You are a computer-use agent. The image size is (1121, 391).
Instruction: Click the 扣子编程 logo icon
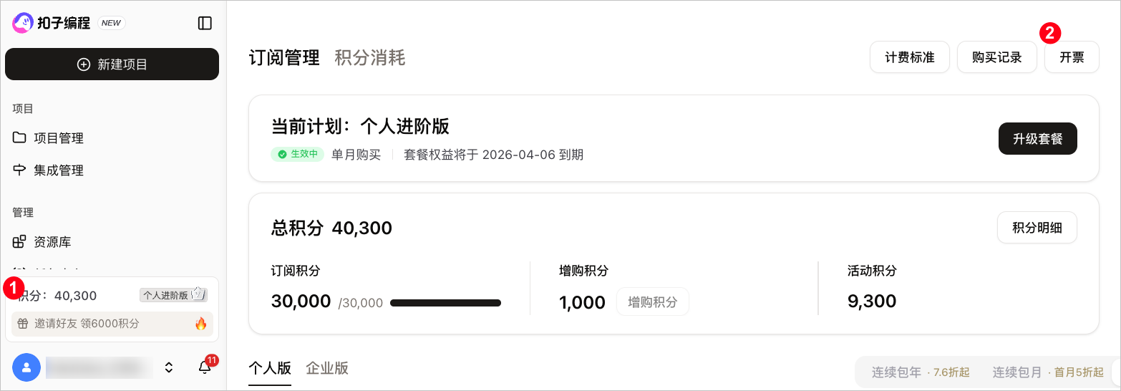[23, 23]
